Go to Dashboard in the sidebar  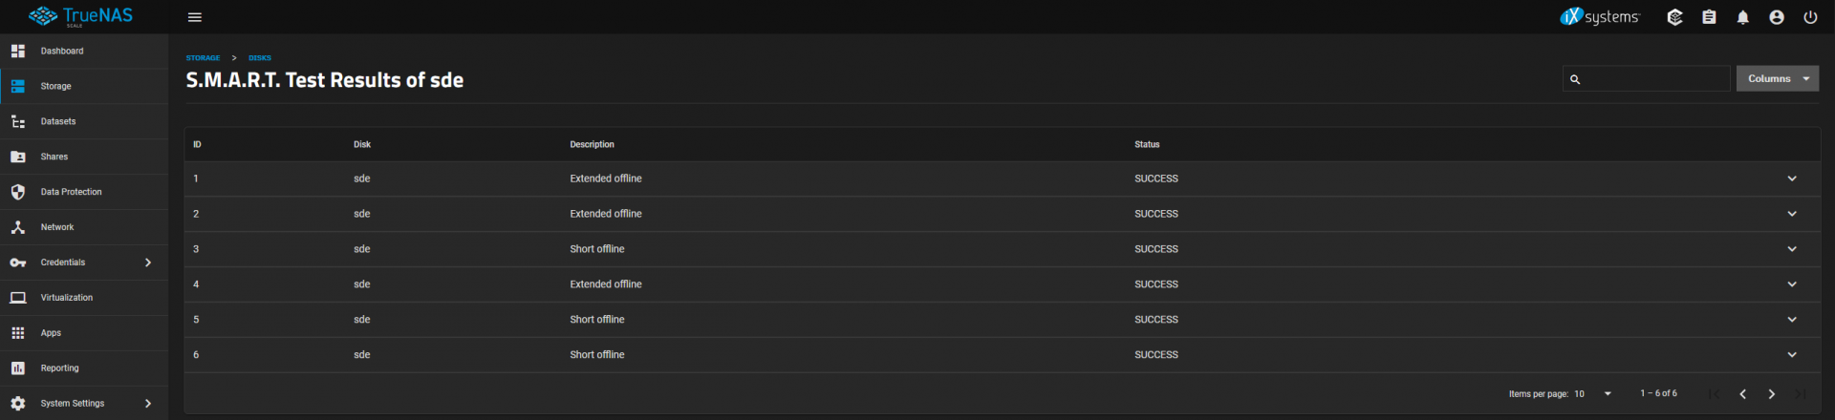click(x=84, y=51)
